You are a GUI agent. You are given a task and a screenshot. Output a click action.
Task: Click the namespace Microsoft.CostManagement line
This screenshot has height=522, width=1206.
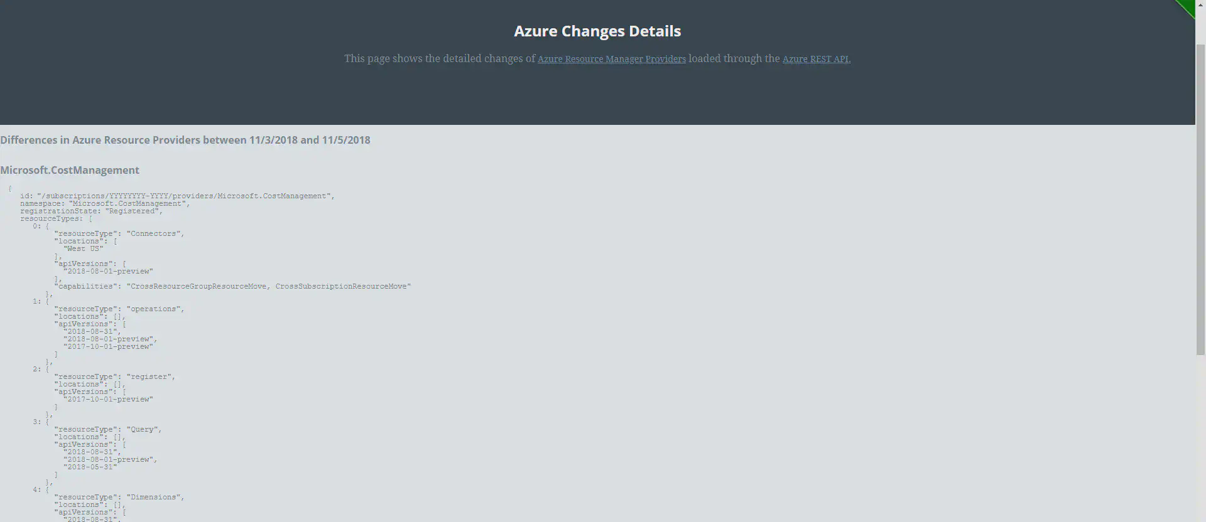105,204
